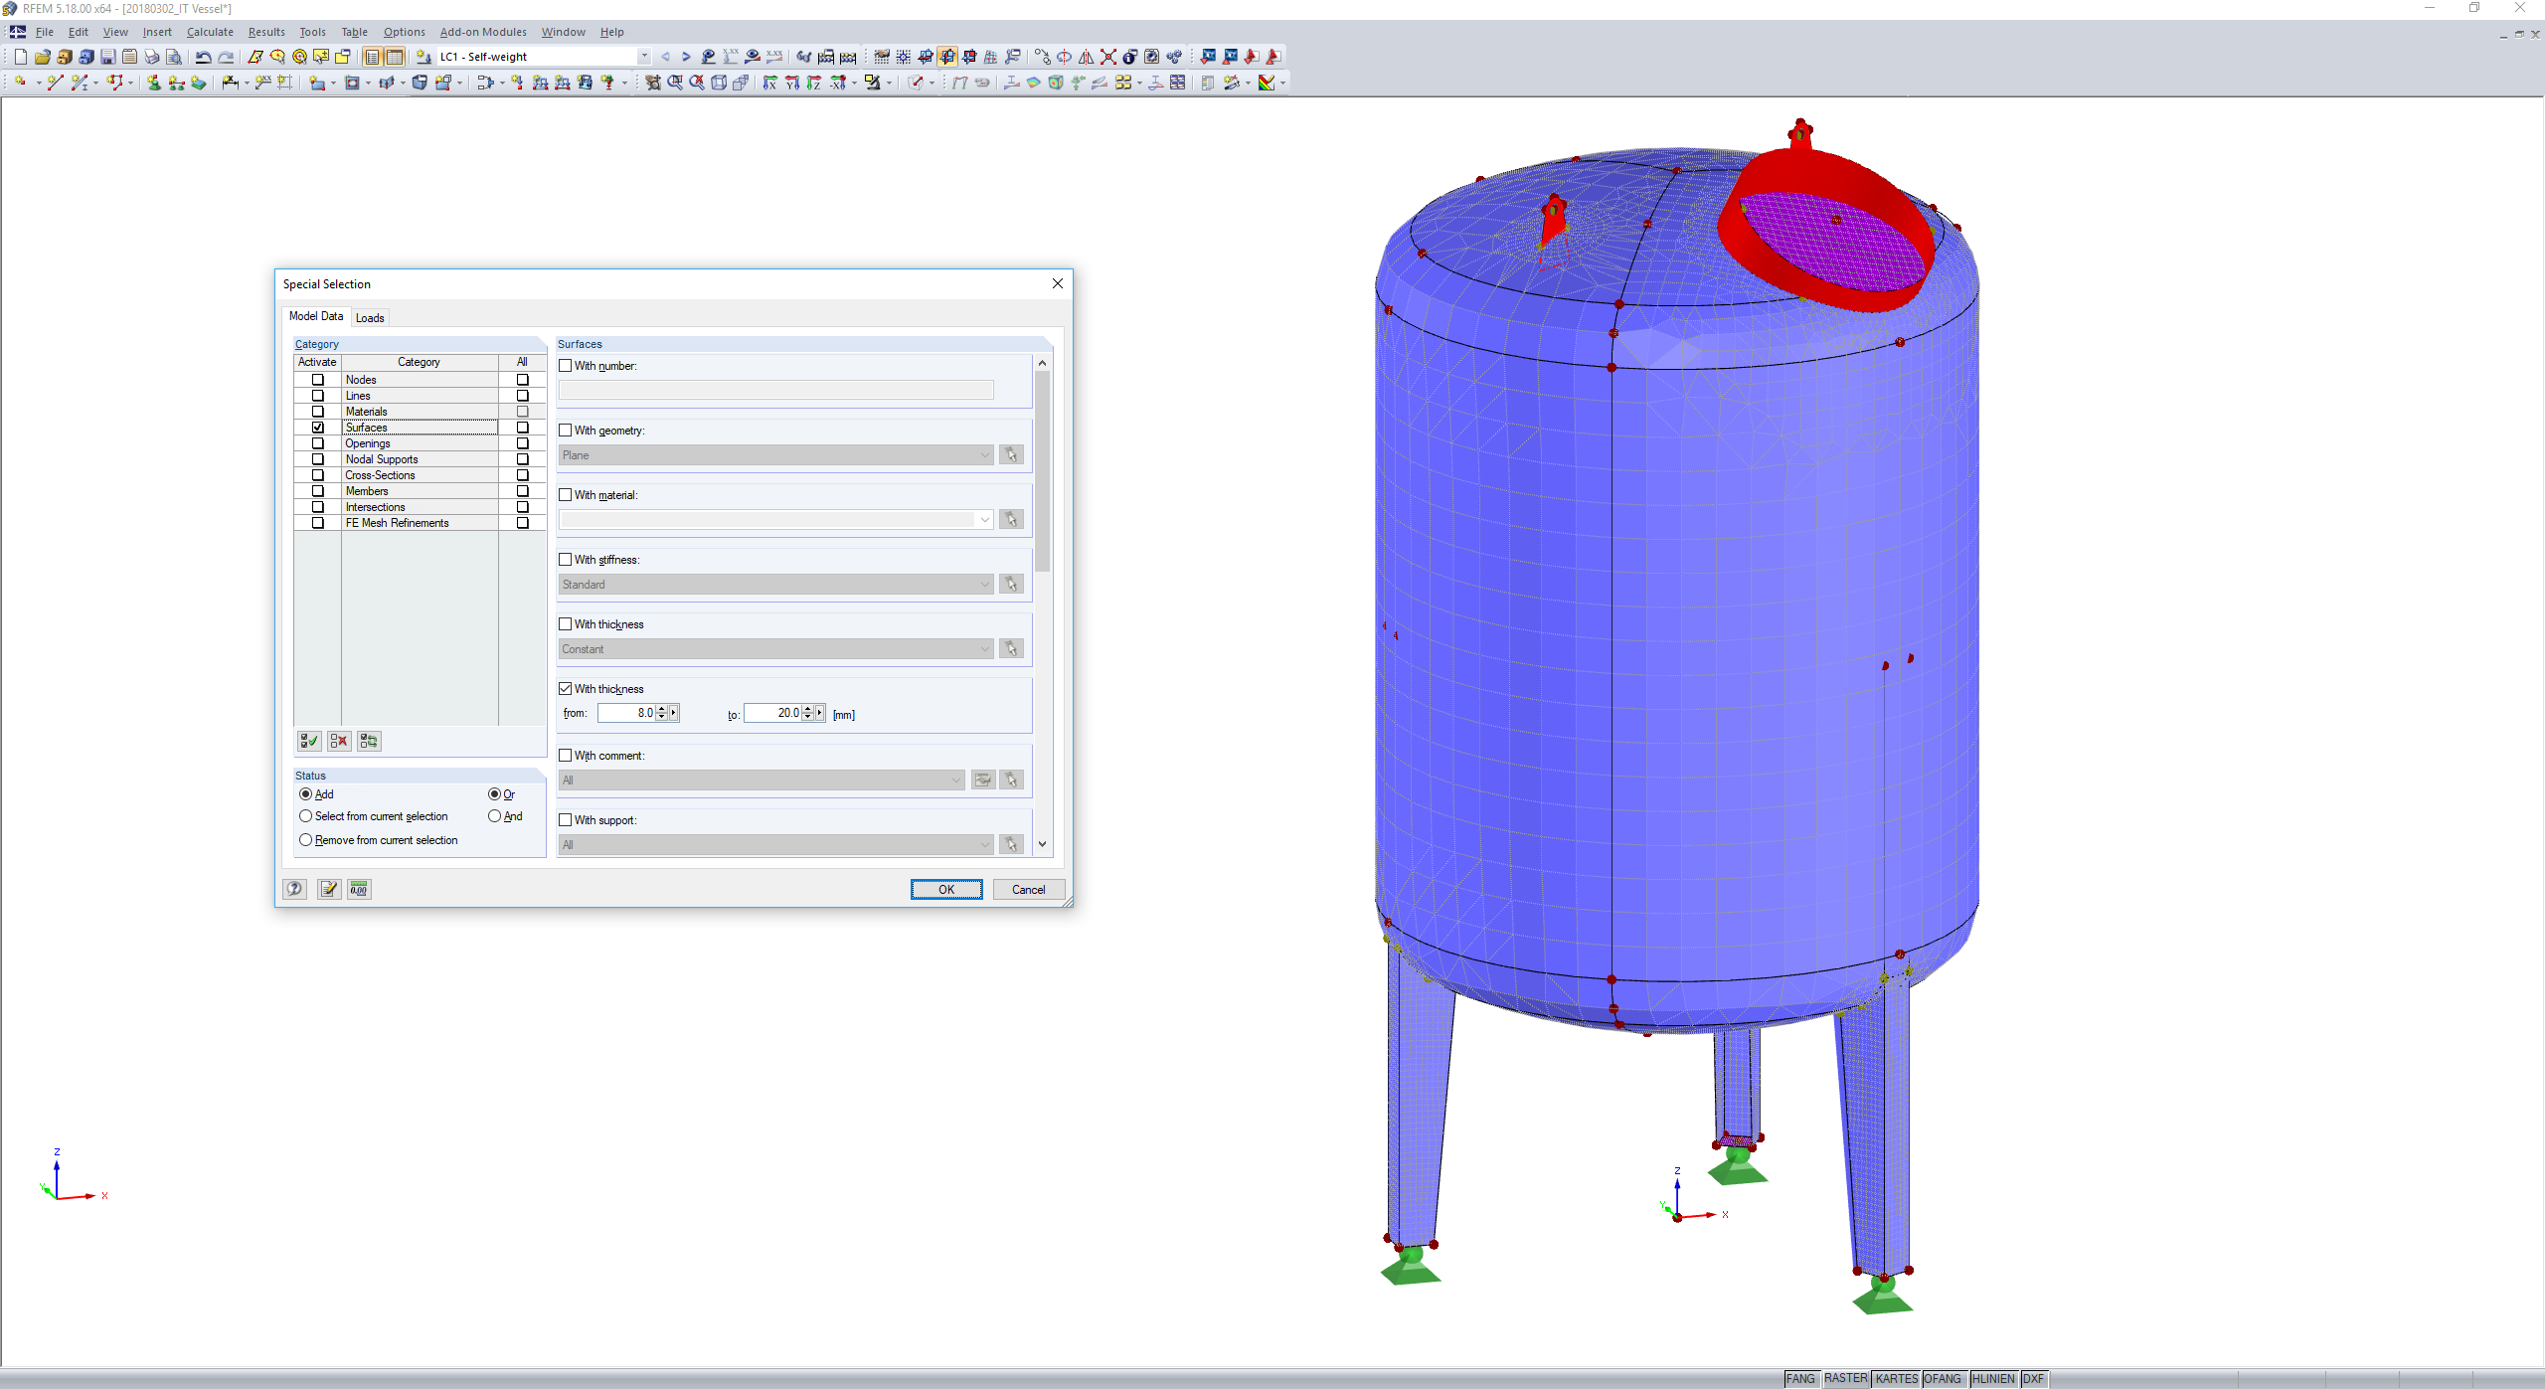Click the help icon in dialog
This screenshot has height=1389, width=2545.
click(295, 889)
